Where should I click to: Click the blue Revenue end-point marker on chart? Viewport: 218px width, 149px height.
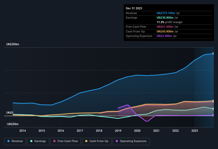pos(213,53)
